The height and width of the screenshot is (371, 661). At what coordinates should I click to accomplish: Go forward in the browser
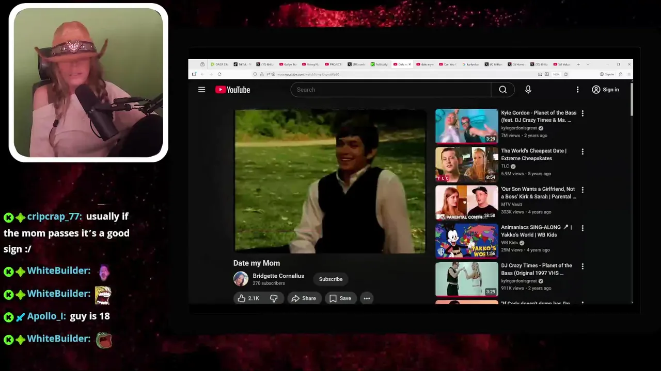point(211,74)
